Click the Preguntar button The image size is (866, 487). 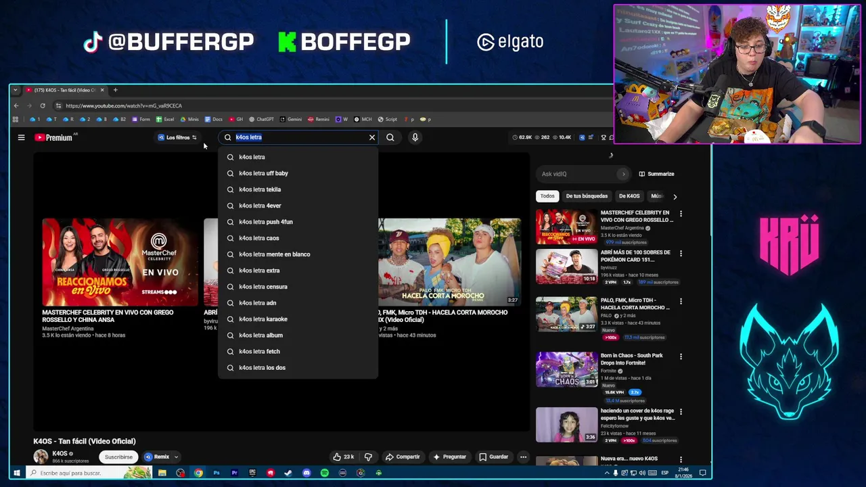click(x=449, y=457)
